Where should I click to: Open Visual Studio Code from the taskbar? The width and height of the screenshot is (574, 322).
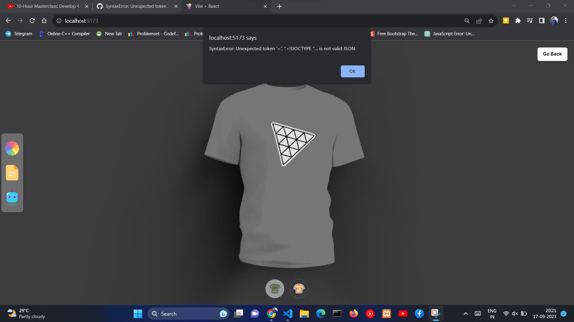[288, 314]
